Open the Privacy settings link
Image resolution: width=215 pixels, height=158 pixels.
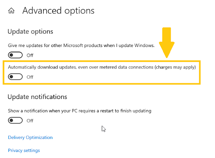coord(24,151)
